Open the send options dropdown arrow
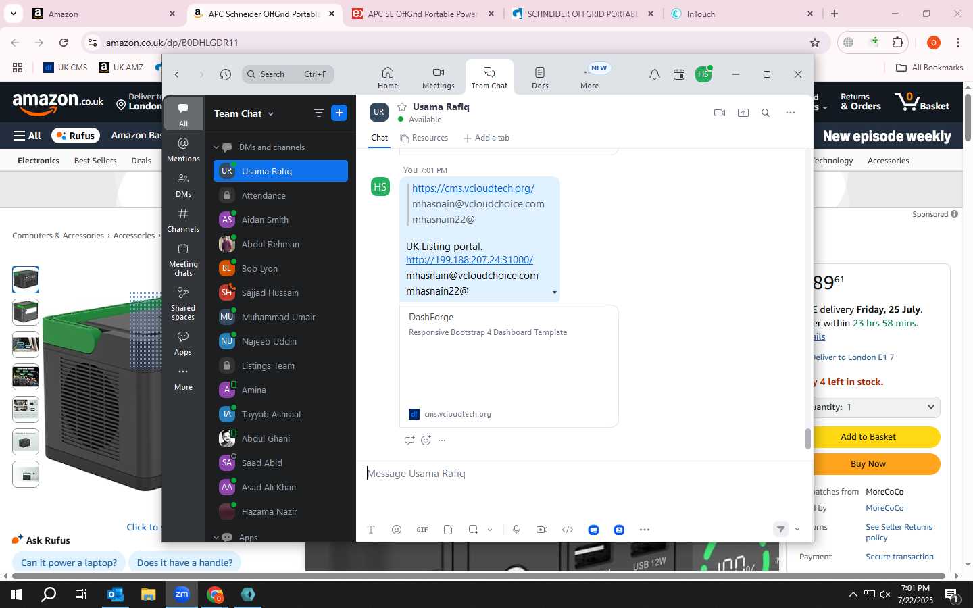 tap(797, 530)
